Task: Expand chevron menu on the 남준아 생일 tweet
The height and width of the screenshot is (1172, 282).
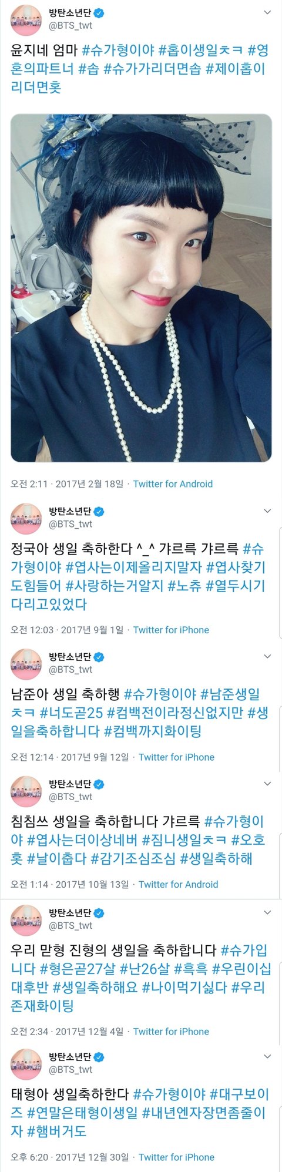Action: click(x=267, y=656)
